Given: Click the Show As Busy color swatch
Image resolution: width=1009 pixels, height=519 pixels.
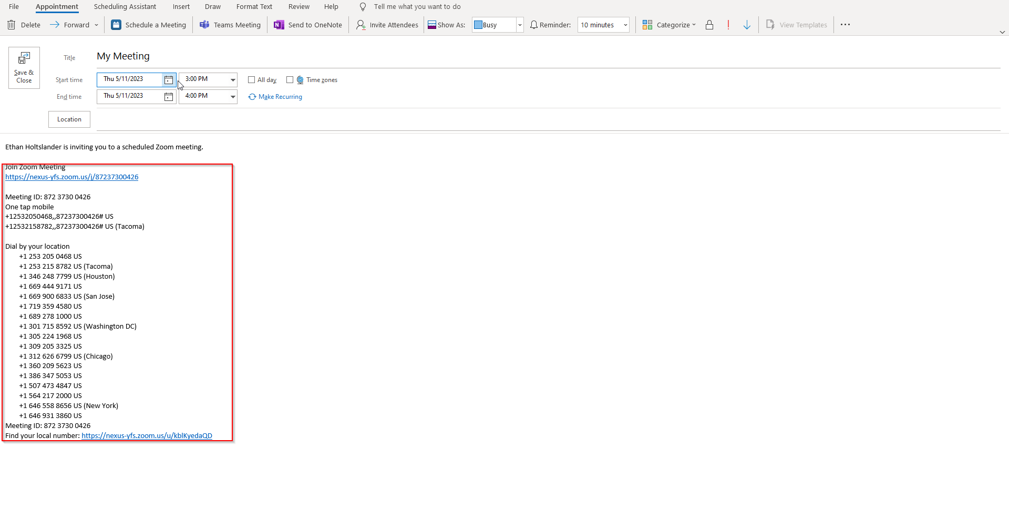Looking at the screenshot, I should (x=478, y=25).
